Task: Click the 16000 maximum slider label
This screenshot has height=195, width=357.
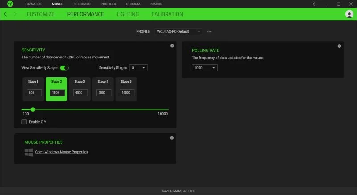Action: [x=163, y=114]
